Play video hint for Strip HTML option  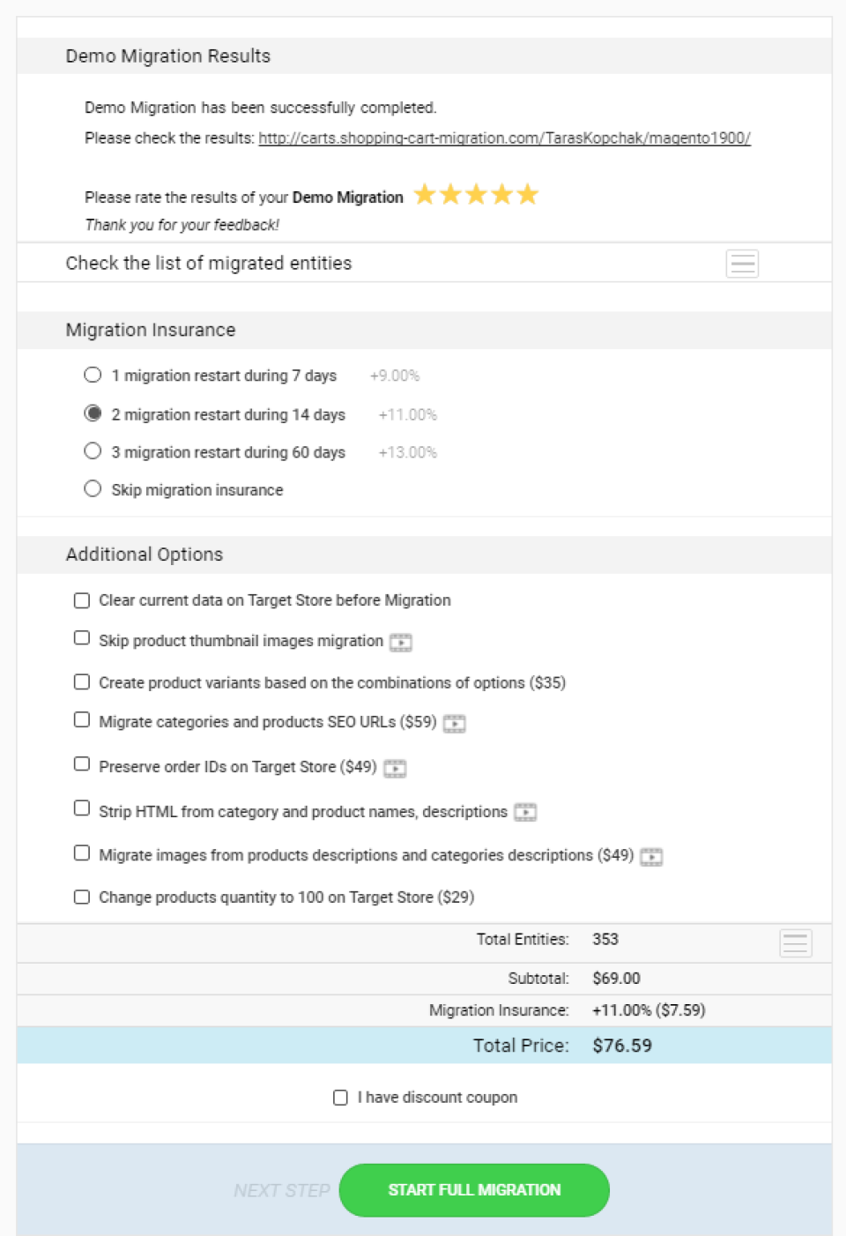(x=525, y=813)
